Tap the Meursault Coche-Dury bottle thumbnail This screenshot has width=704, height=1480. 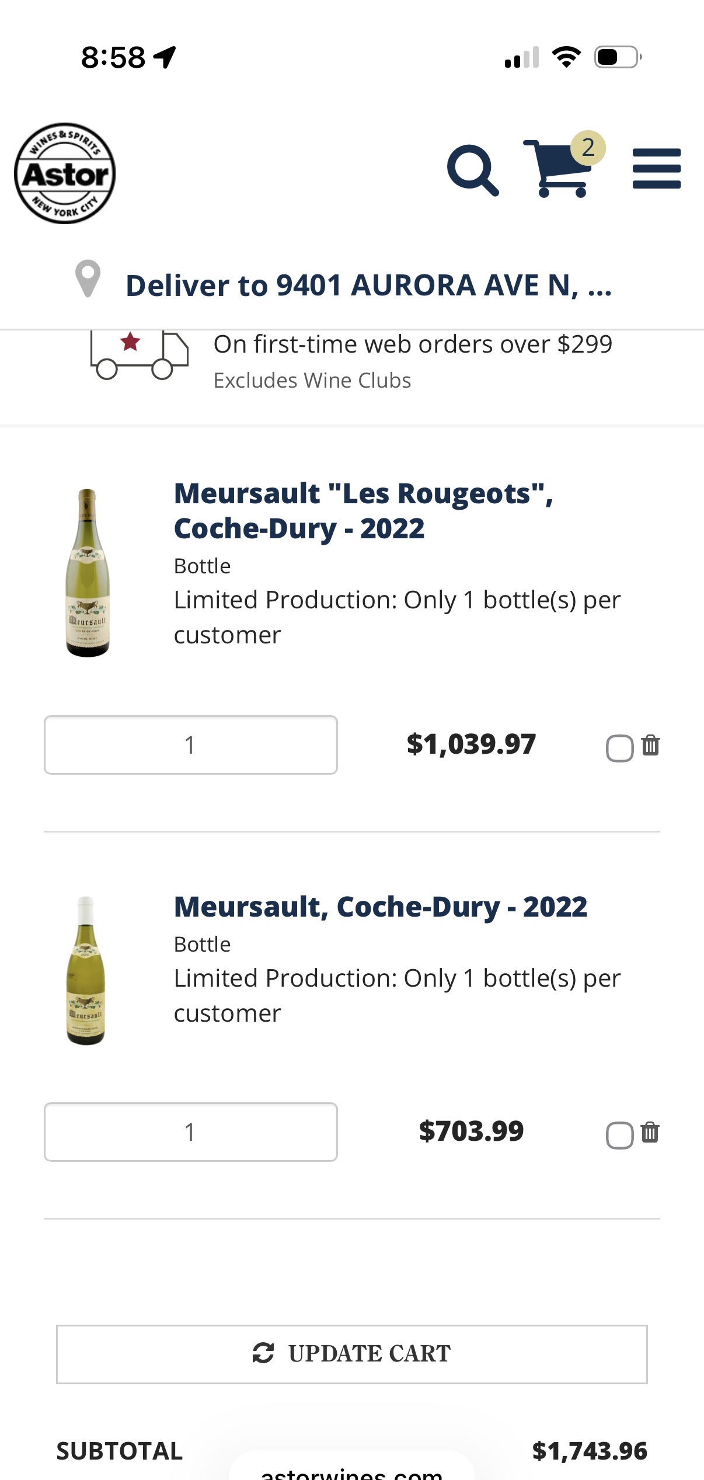pos(86,970)
